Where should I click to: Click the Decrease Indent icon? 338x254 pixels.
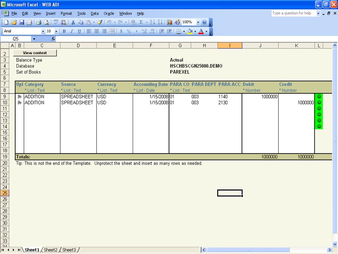[x=162, y=31]
